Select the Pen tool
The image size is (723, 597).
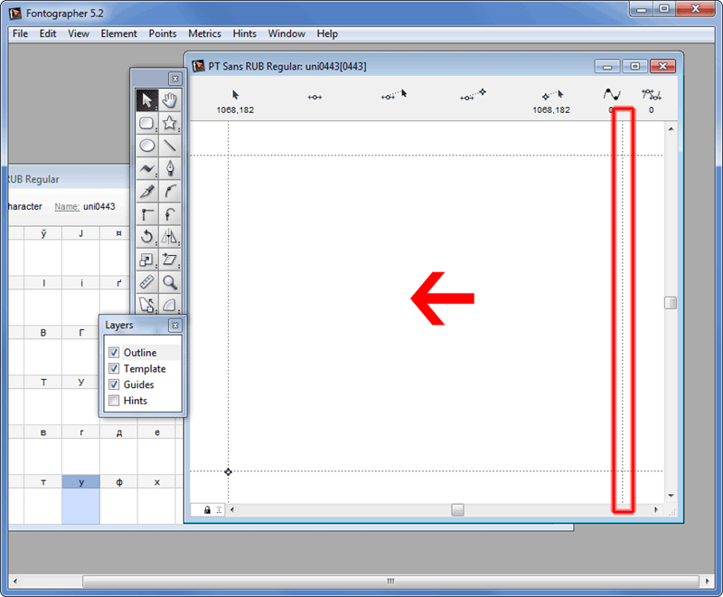pos(169,168)
